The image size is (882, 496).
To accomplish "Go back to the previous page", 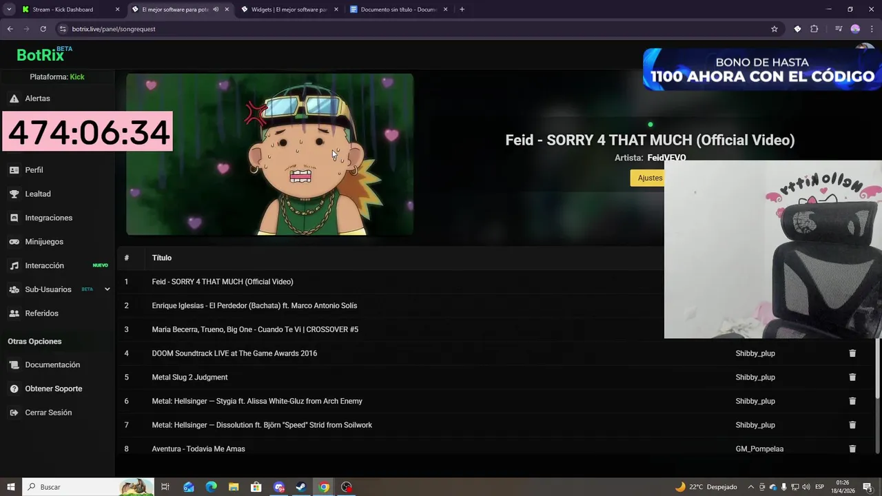I will (x=10, y=29).
